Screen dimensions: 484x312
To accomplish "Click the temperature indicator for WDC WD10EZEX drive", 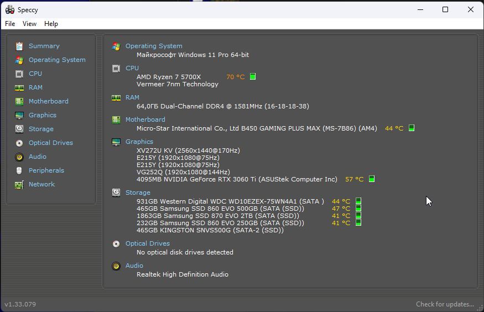I will point(358,201).
